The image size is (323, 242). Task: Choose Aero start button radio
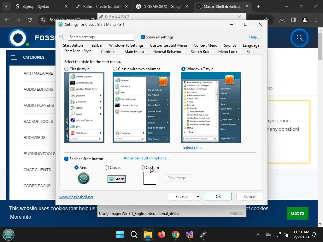click(x=76, y=168)
